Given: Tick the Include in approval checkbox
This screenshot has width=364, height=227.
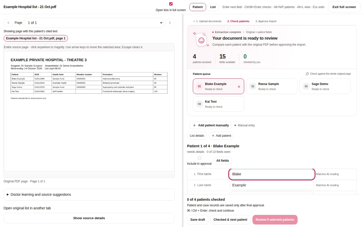Looking at the screenshot, I should tap(199, 158).
